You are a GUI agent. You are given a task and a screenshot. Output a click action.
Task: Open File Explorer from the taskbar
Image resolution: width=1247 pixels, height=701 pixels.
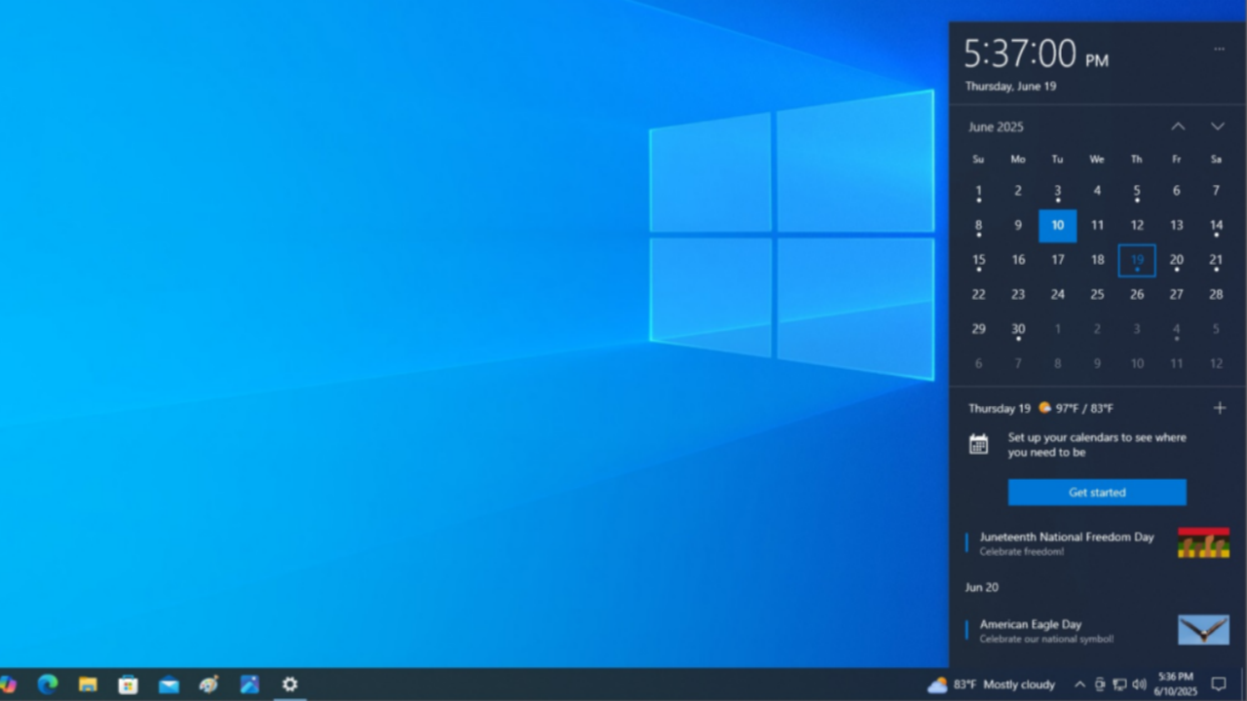pos(88,684)
